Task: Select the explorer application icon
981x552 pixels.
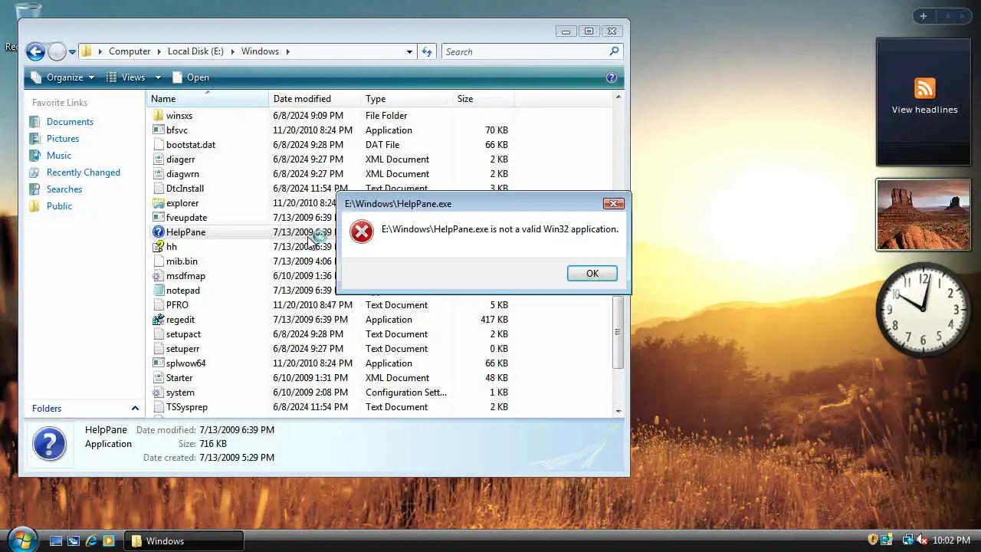Action: pyautogui.click(x=159, y=203)
